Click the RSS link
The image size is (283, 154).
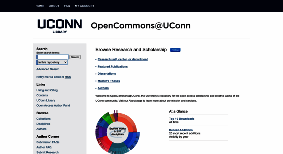click(x=68, y=77)
